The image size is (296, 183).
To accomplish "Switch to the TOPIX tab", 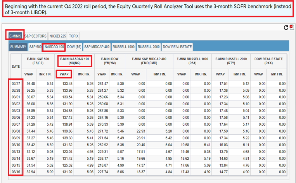I will pyautogui.click(x=74, y=36).
